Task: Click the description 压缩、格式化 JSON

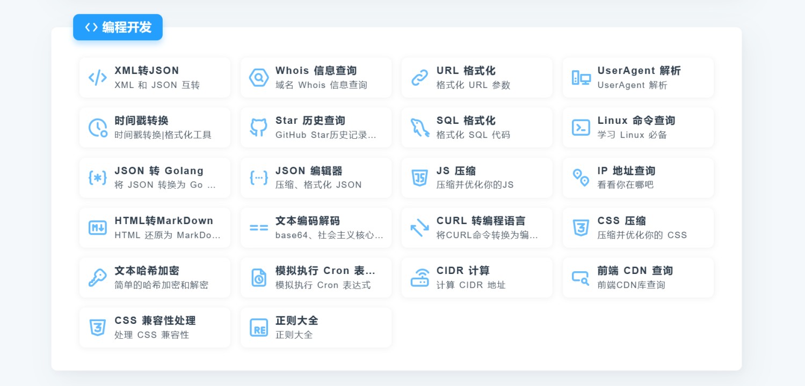Action: click(318, 185)
